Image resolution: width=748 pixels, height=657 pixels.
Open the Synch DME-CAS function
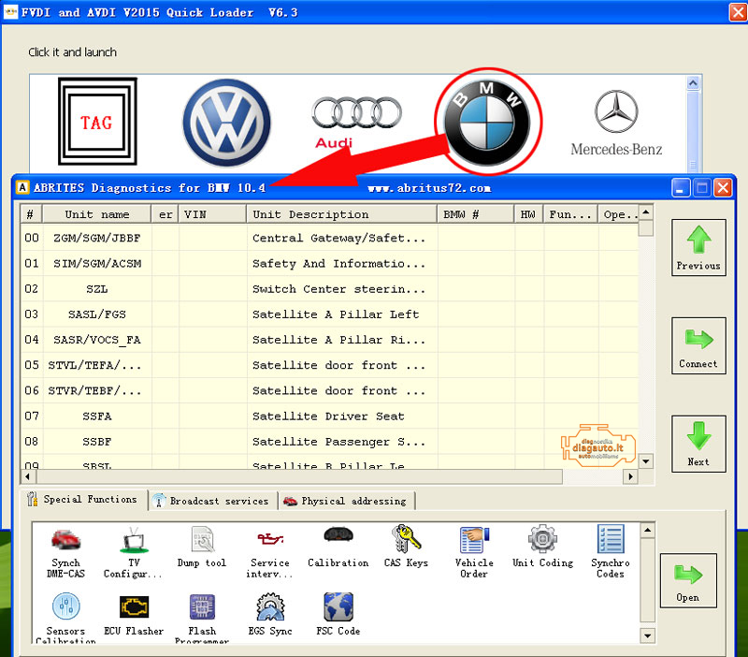pyautogui.click(x=66, y=550)
